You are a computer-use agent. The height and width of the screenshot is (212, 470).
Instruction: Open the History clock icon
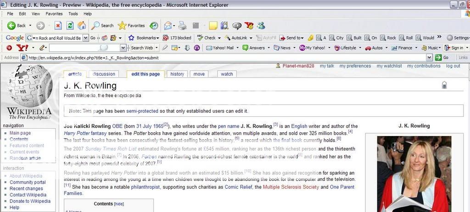click(x=154, y=26)
